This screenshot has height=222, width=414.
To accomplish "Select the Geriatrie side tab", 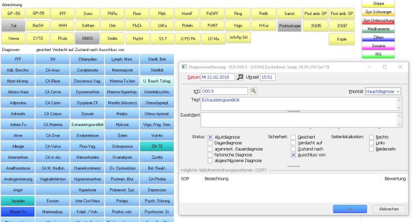I will [378, 46].
